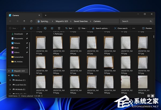
Task: Click the navigation pane scrollbar
Action: click(x=30, y=58)
